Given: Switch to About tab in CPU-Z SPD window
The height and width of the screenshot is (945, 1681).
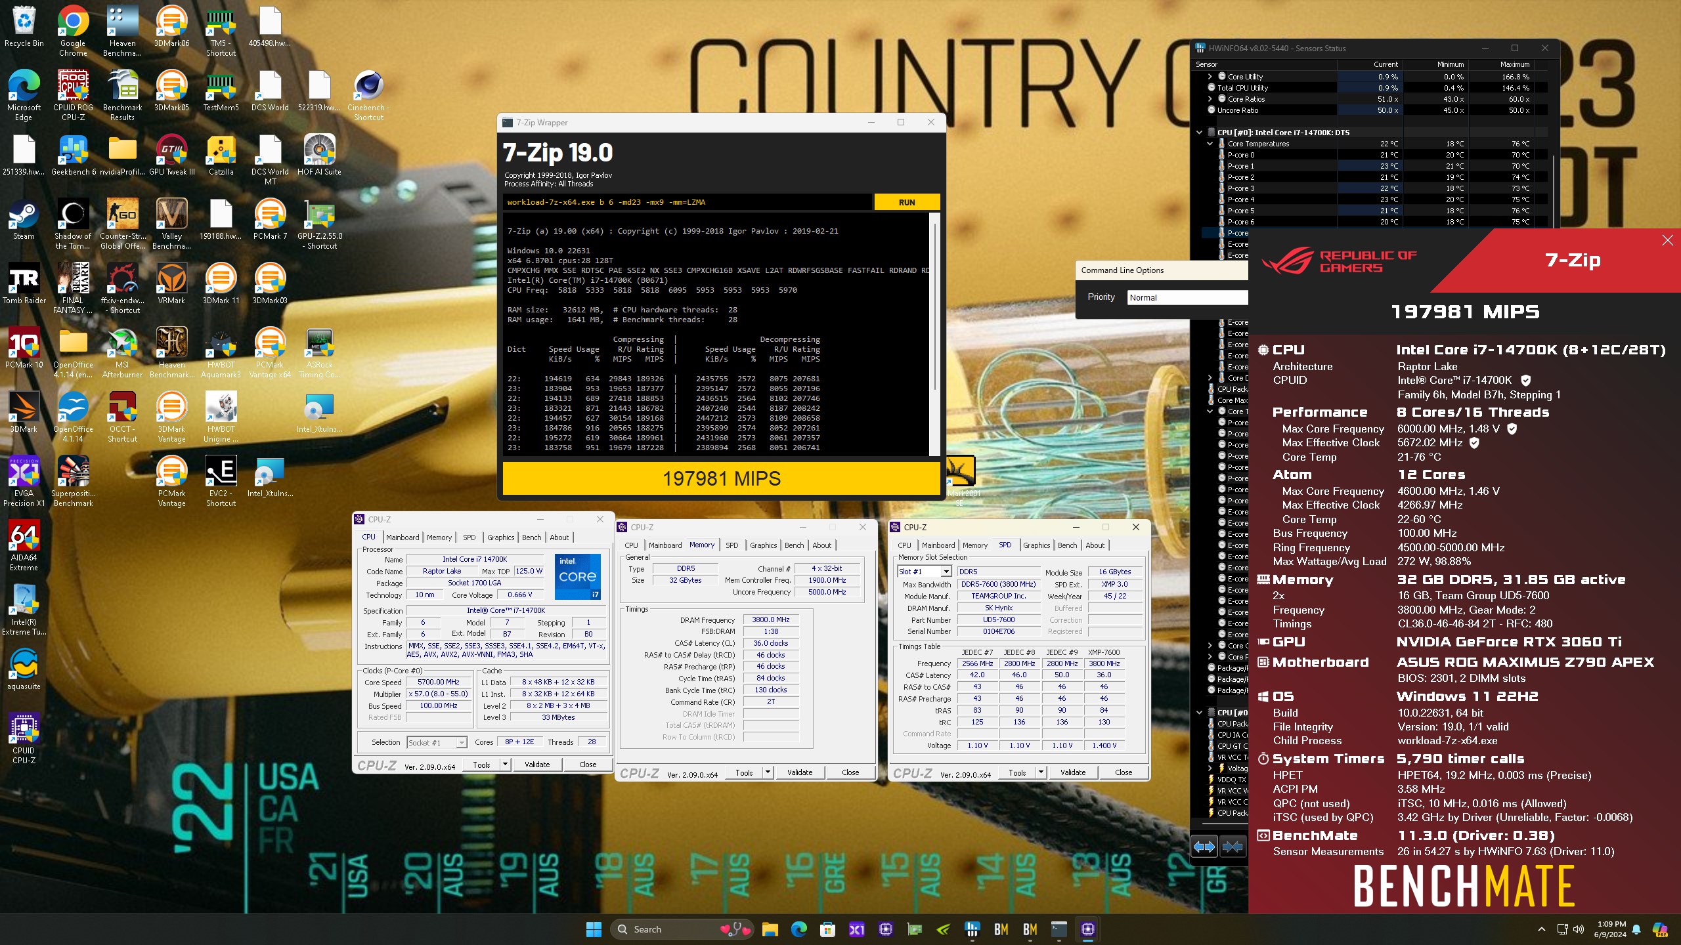Looking at the screenshot, I should click(x=1095, y=545).
